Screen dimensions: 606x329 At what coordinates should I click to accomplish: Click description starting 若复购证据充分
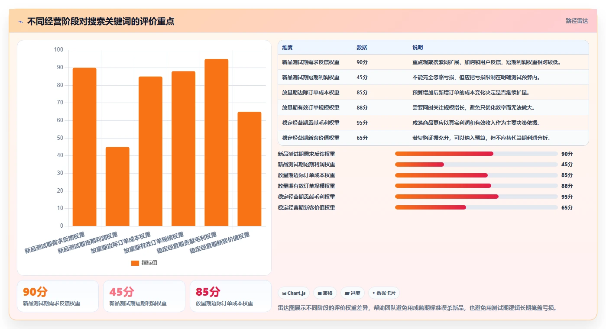tap(481, 138)
